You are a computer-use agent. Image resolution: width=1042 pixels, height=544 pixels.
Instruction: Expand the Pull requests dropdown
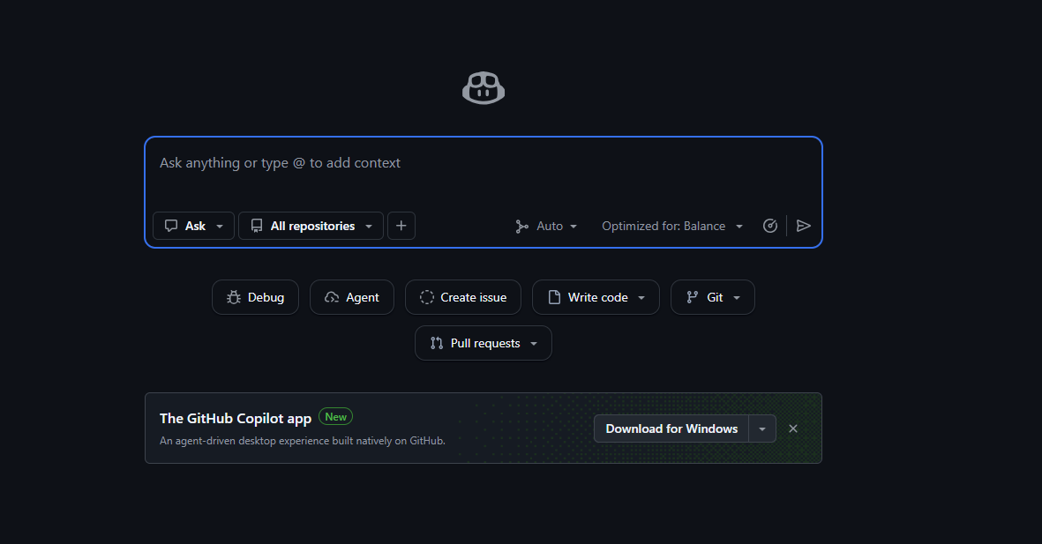tap(484, 343)
